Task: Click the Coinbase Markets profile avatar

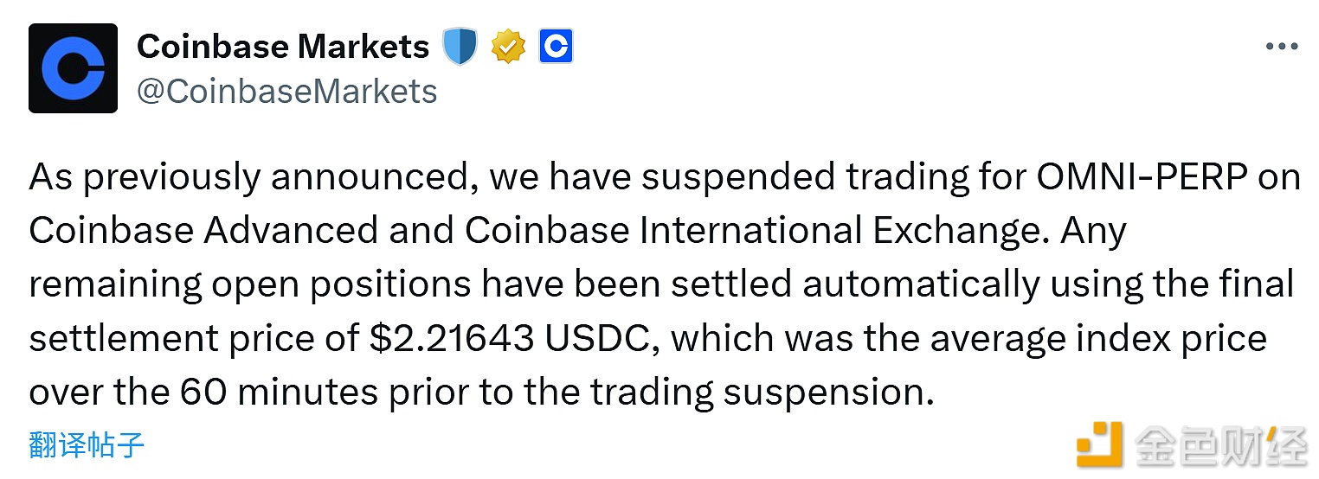Action: tap(73, 68)
